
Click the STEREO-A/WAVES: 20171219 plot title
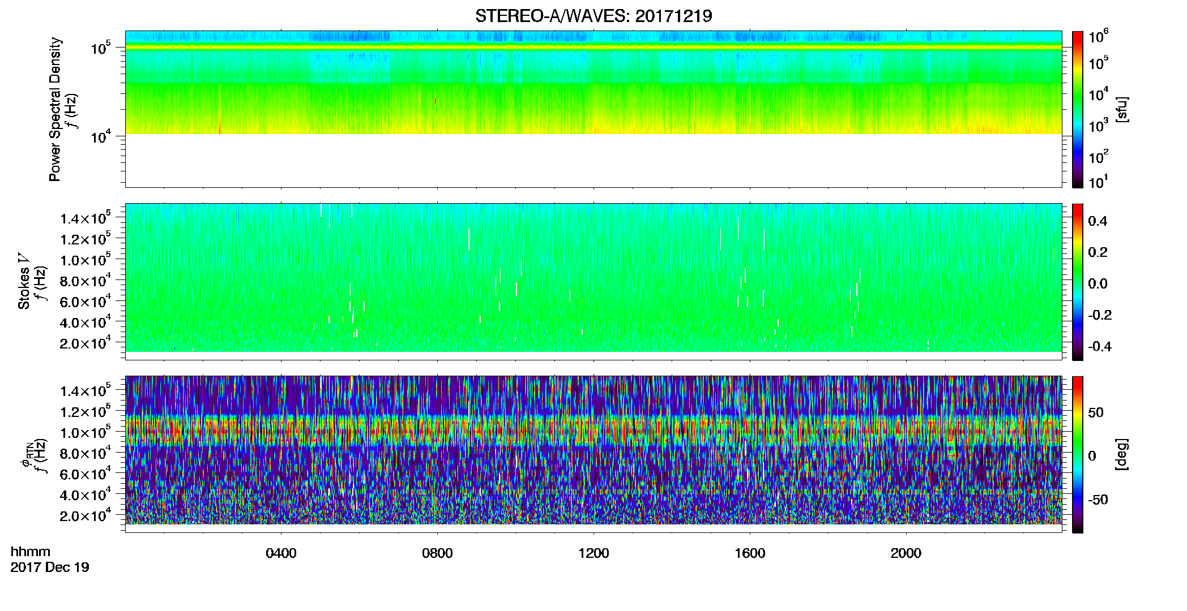point(593,16)
